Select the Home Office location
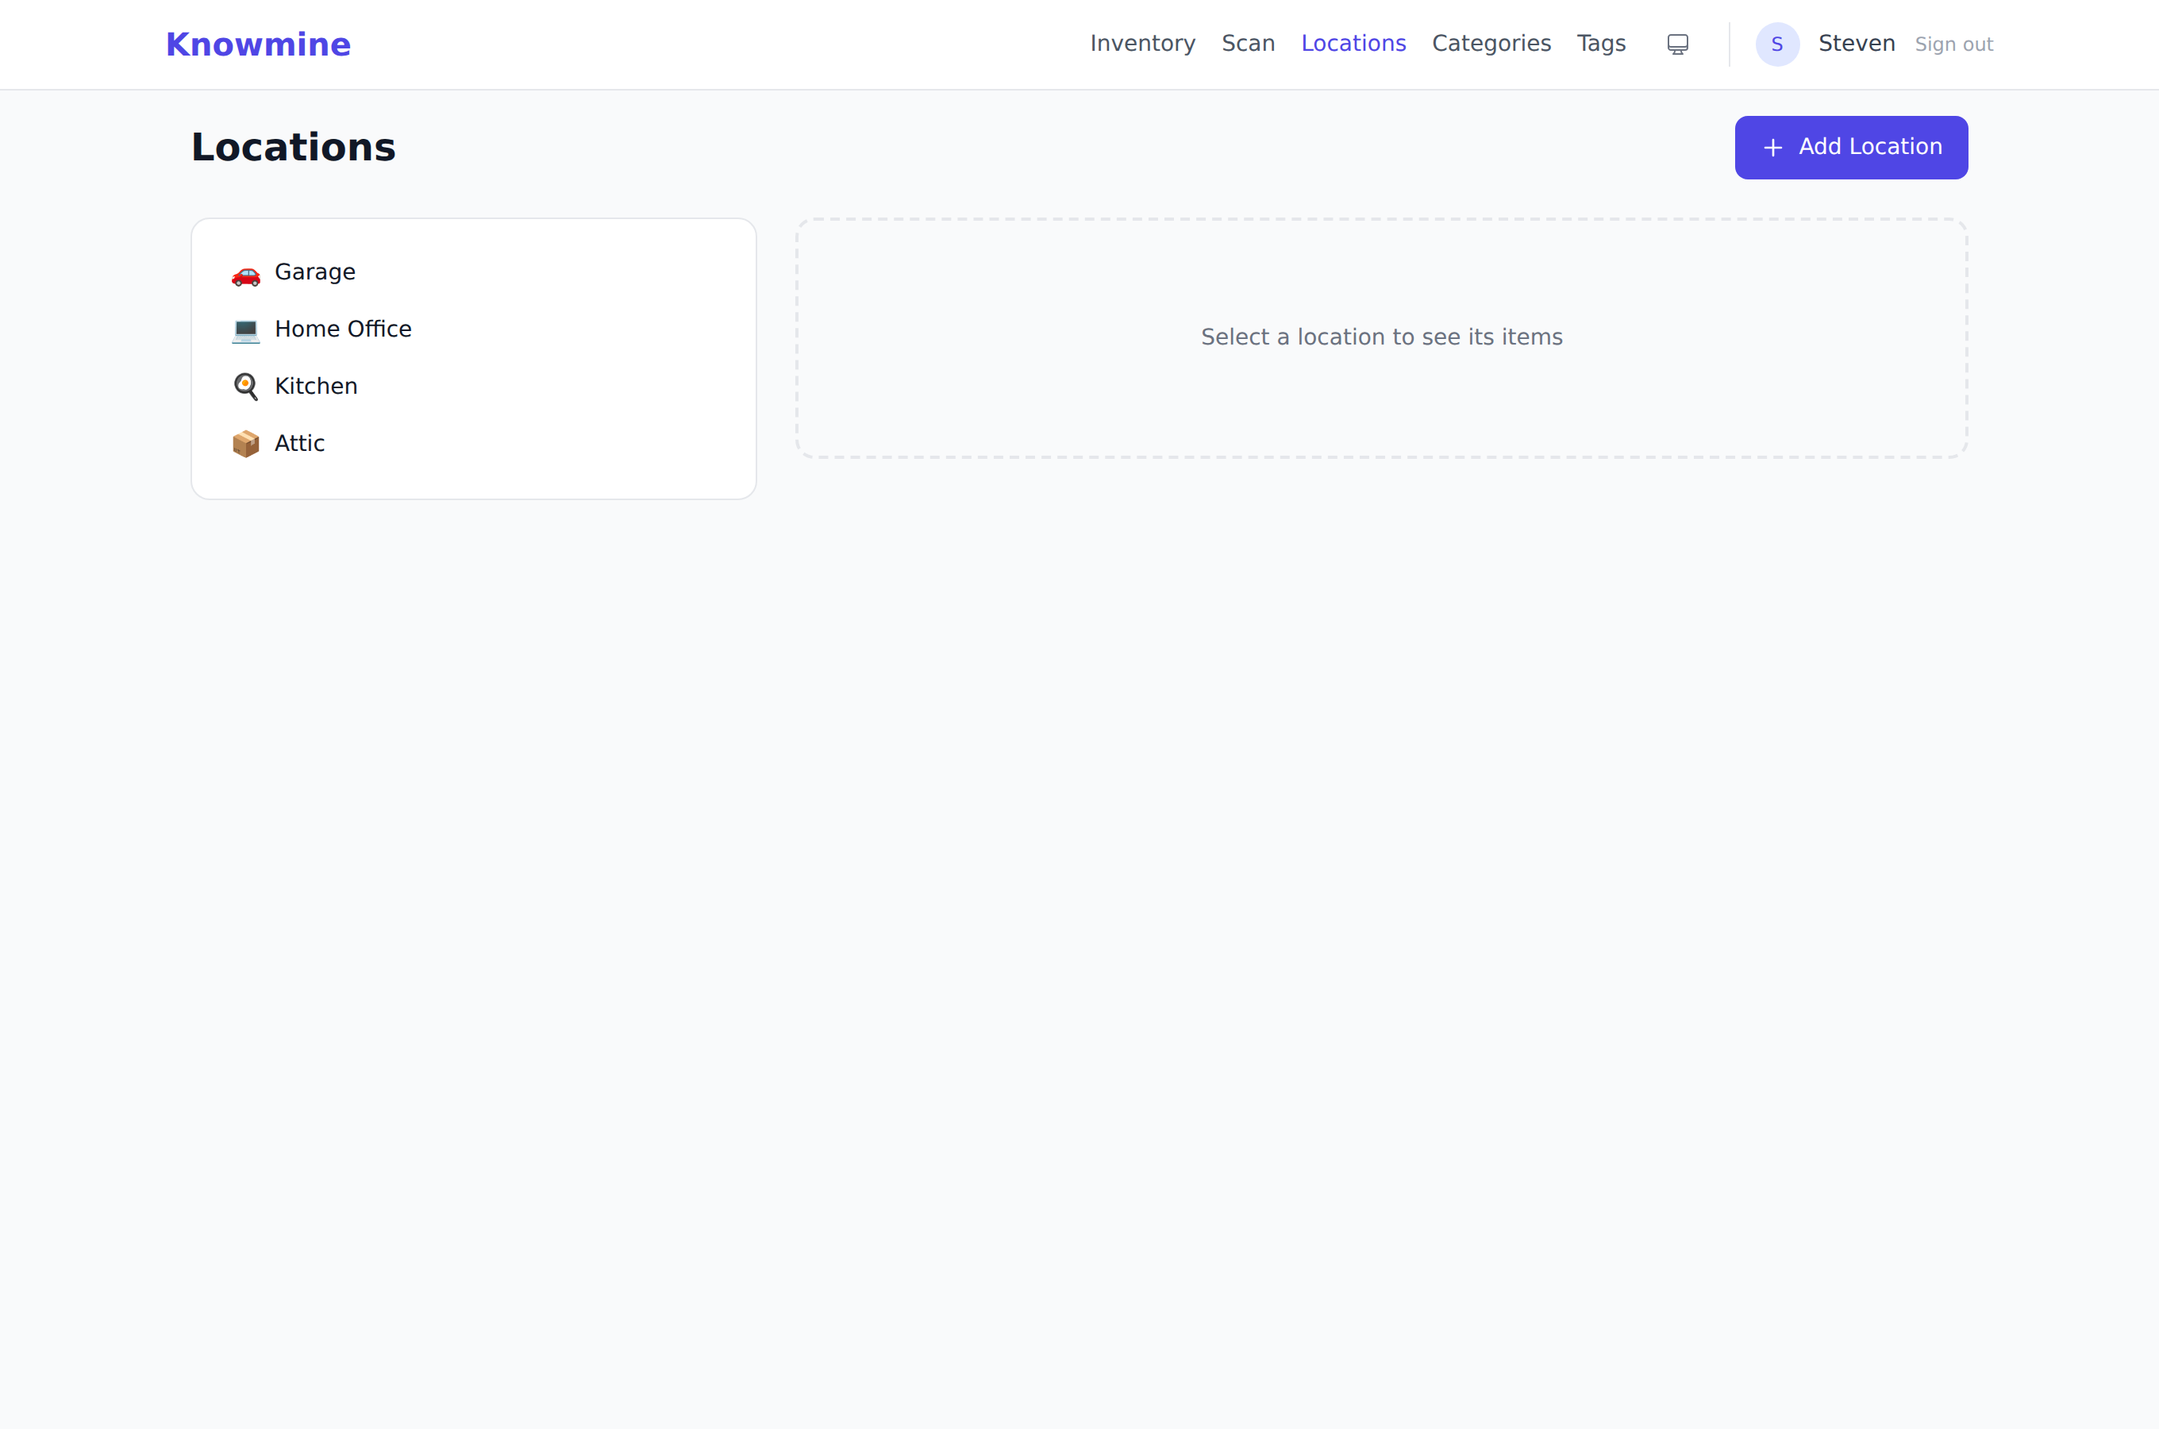 [x=474, y=330]
